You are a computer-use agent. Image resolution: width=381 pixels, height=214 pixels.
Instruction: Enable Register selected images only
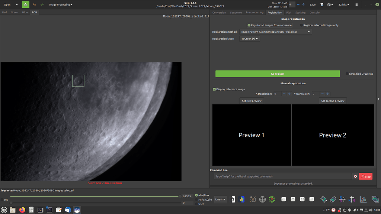pyautogui.click(x=301, y=25)
